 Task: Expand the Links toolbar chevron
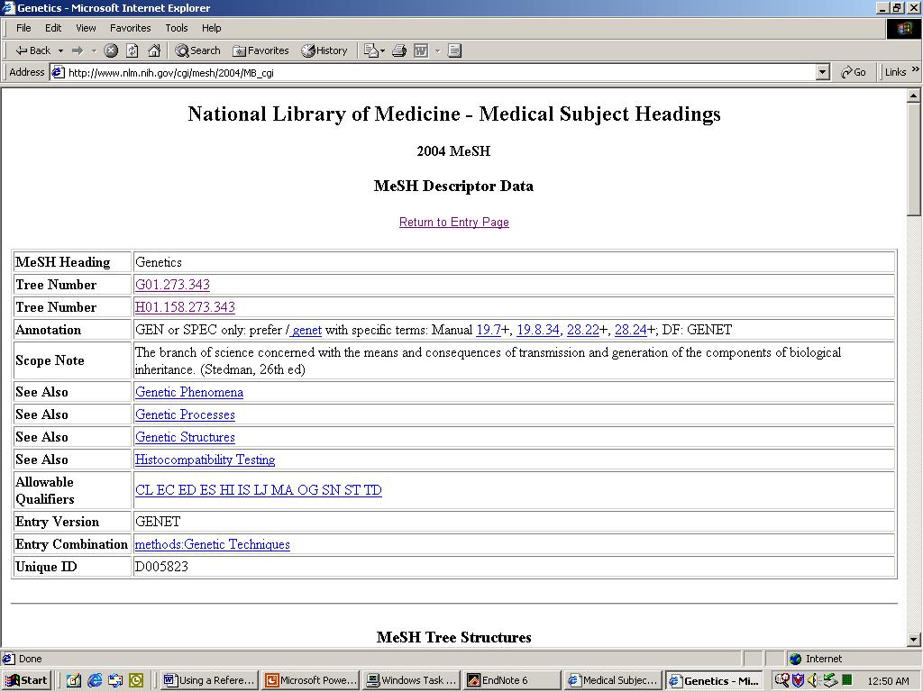pos(916,70)
